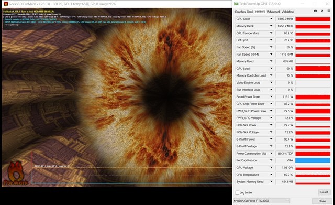Expand the PerfCap Reason dropdown arrow
Screen dimensions: 335x205
271,160
